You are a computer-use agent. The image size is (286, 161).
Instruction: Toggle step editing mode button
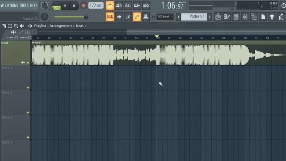point(128,17)
